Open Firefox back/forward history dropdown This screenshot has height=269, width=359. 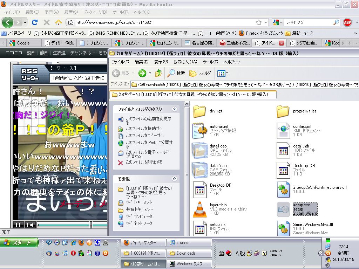(x=25, y=22)
